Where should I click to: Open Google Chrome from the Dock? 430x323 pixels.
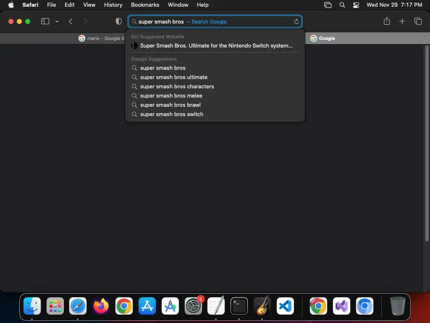[x=124, y=306]
